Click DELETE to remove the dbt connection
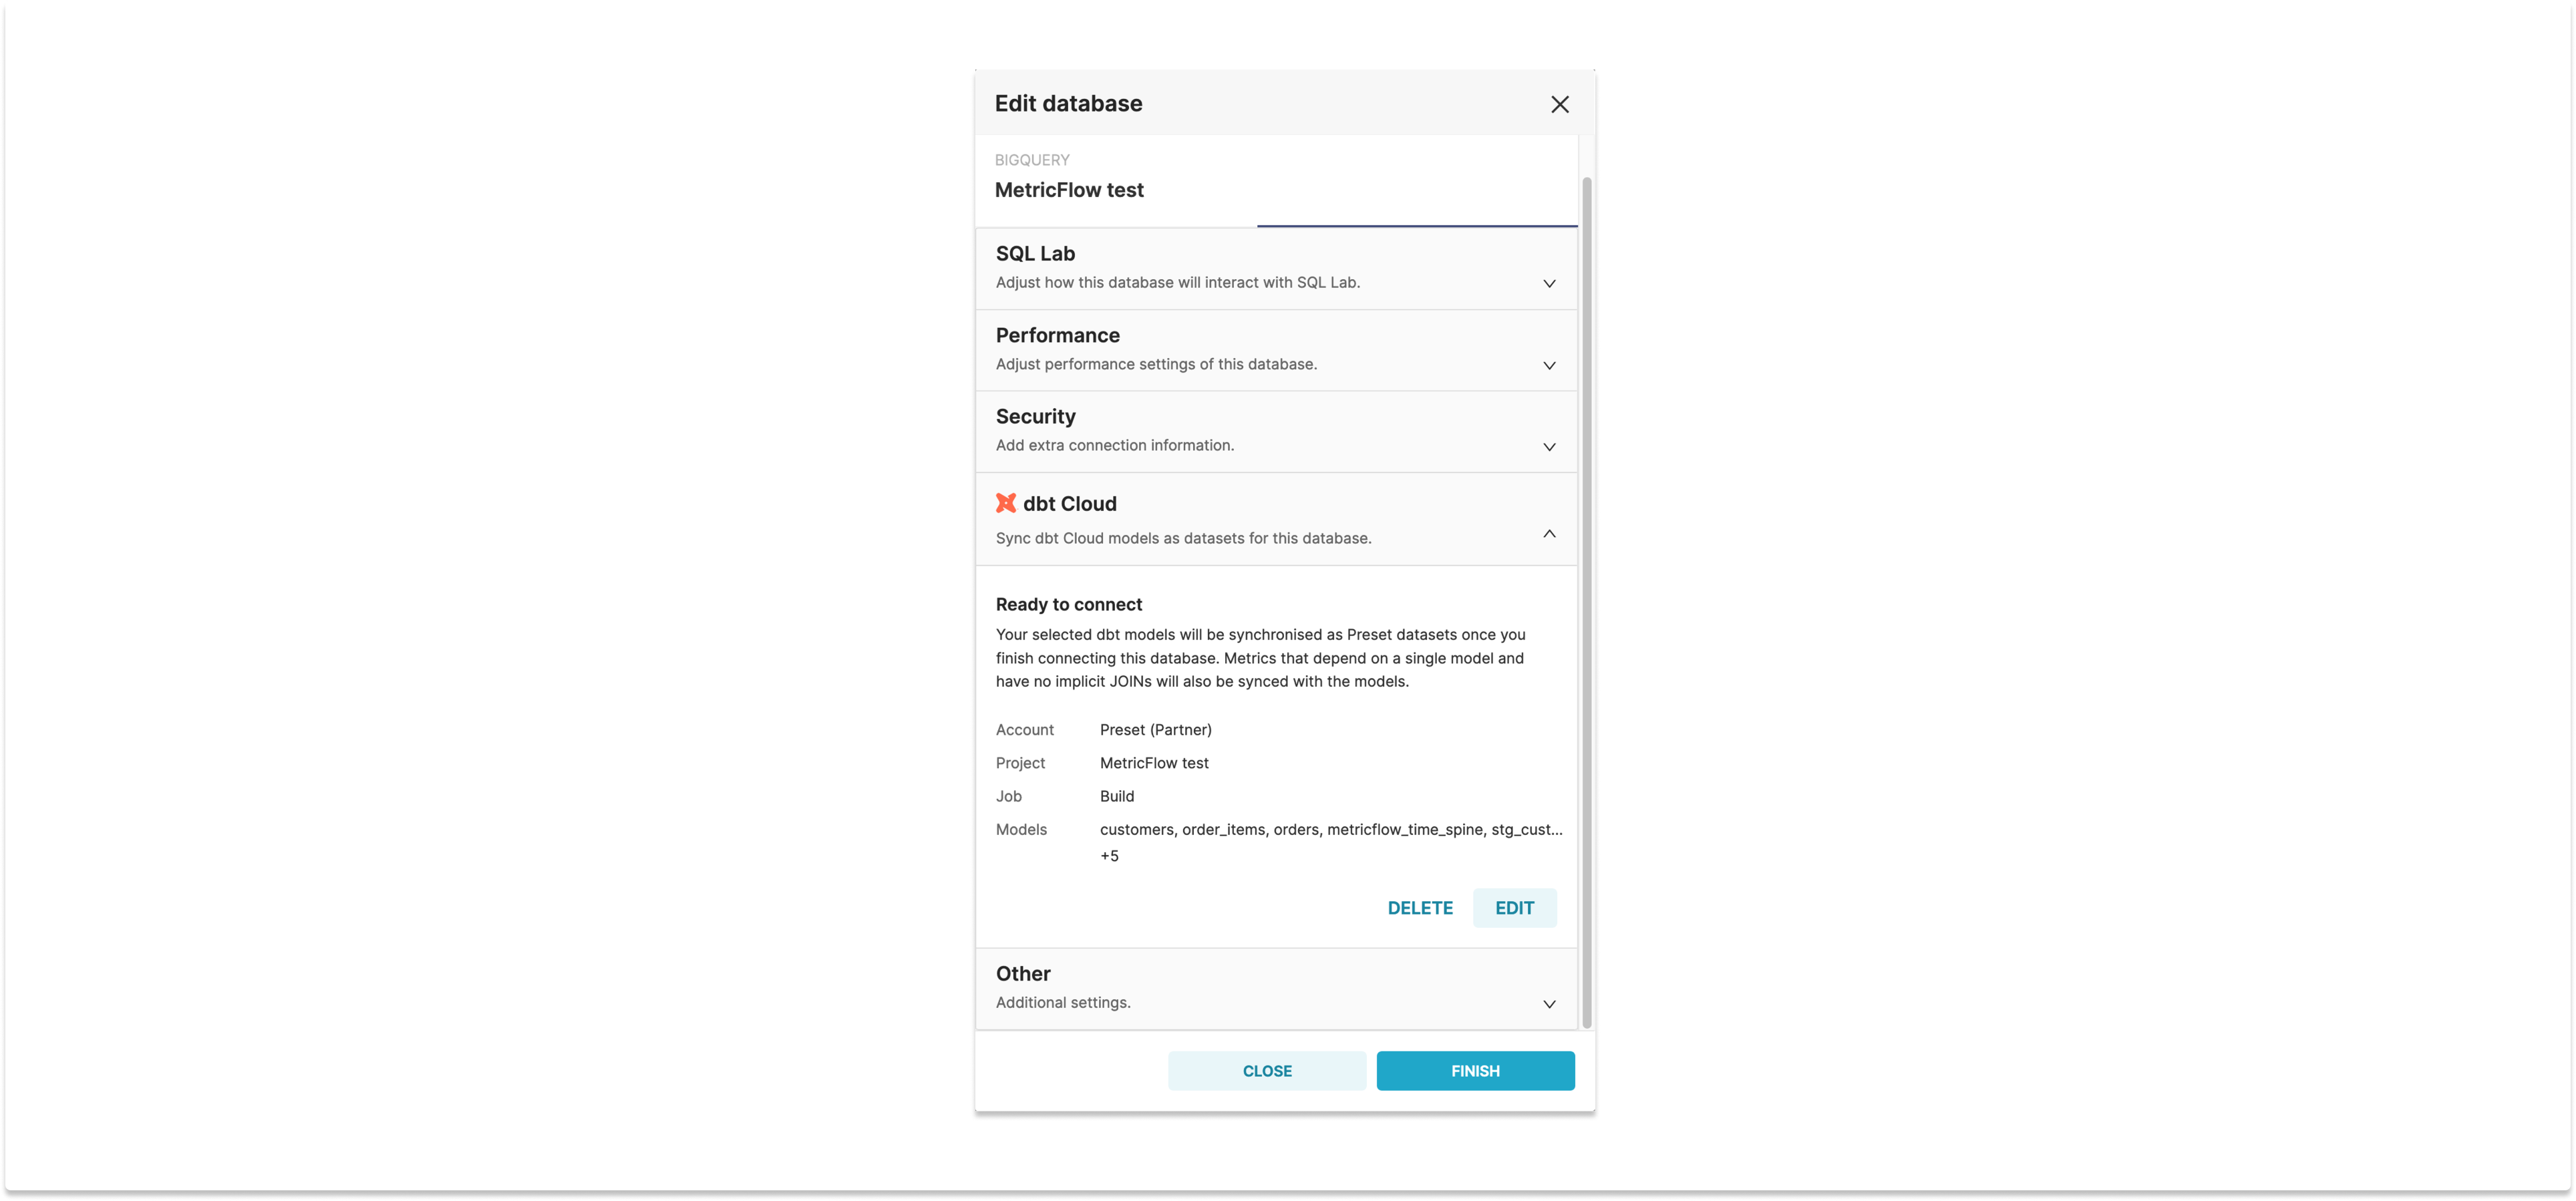2576x1201 pixels. (1420, 908)
